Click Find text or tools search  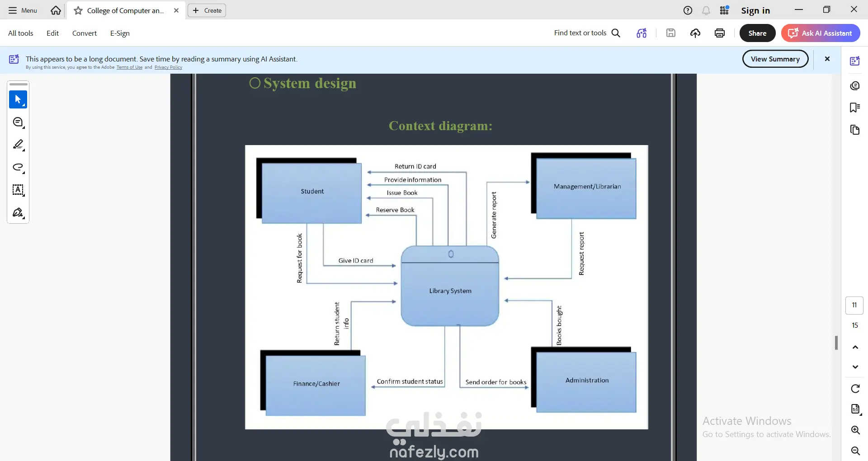coord(587,33)
